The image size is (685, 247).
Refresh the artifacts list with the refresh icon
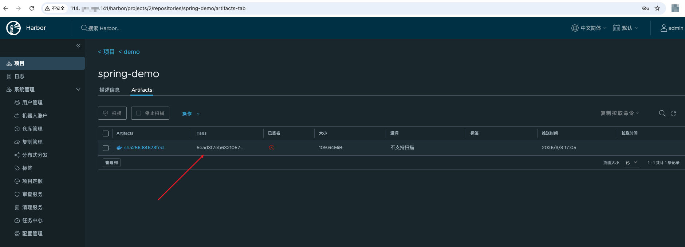[x=673, y=113]
